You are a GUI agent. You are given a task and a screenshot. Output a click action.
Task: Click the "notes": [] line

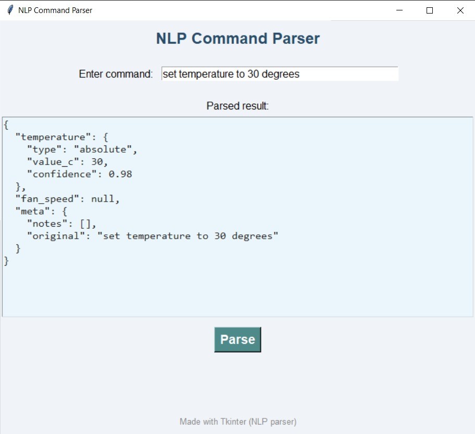coord(61,224)
